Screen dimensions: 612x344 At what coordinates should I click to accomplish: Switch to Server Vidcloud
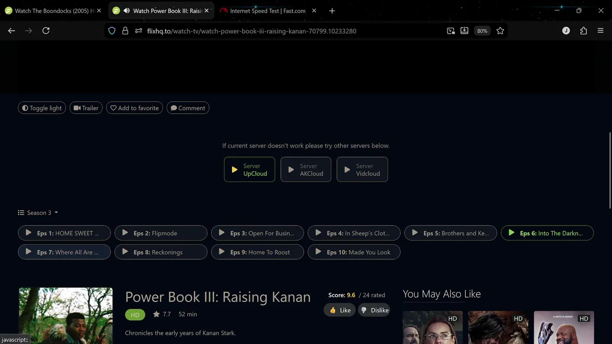click(362, 170)
